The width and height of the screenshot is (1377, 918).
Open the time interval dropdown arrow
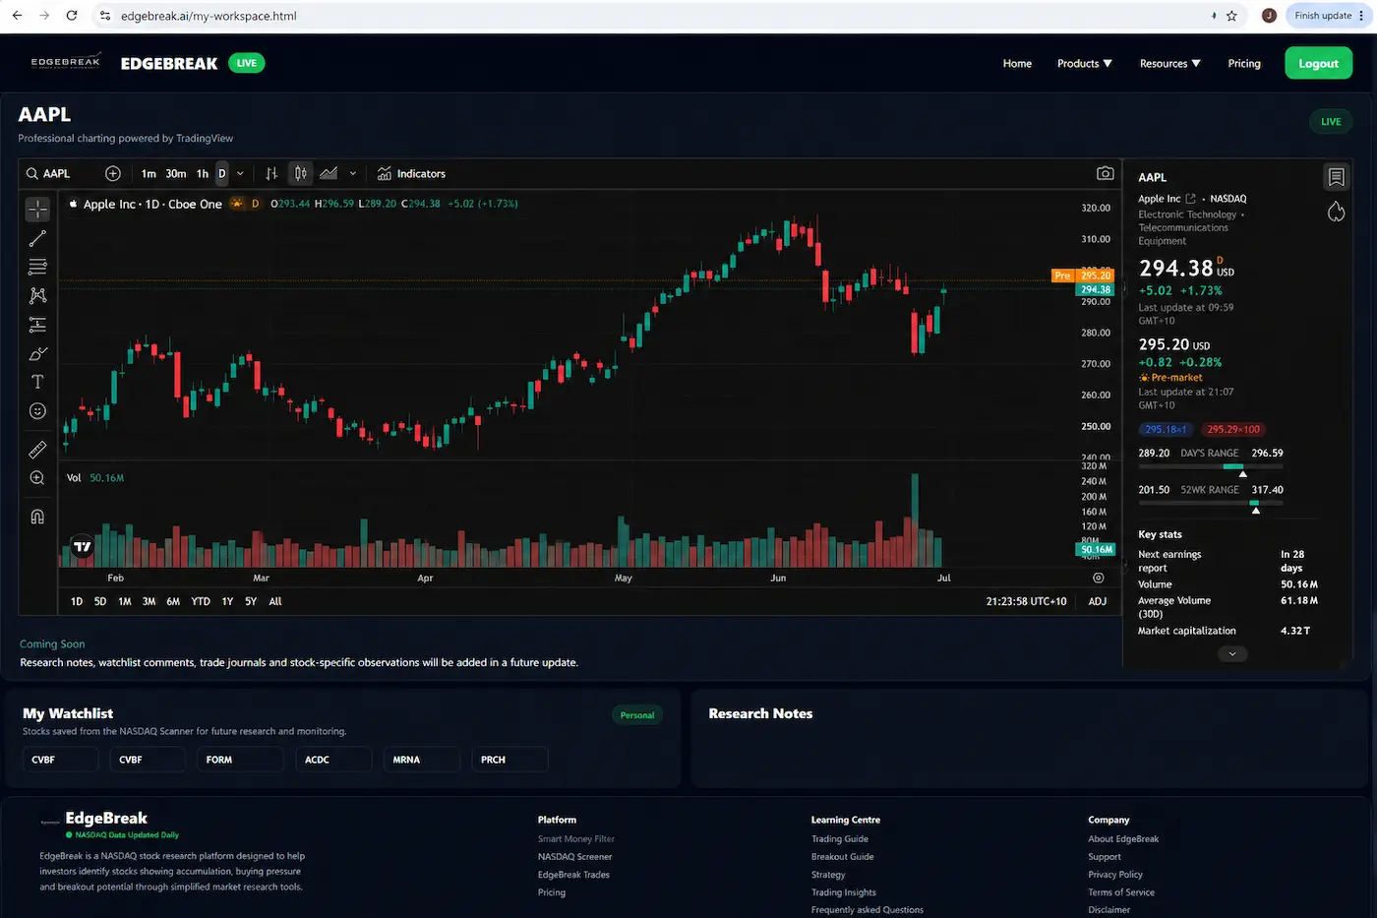coord(240,173)
